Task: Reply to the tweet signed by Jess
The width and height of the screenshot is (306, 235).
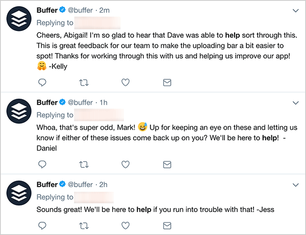Action: pyautogui.click(x=42, y=226)
